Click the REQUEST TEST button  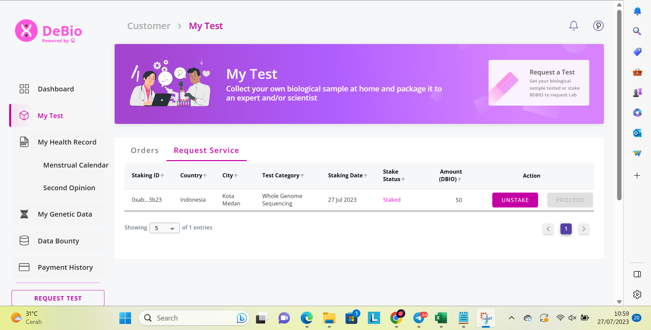[x=58, y=298]
